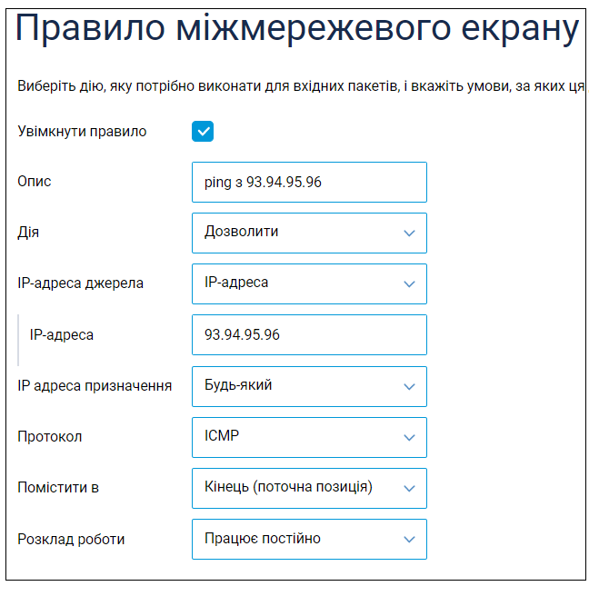
Task: Open the Дія dropdown showing Дозволити
Action: (309, 233)
